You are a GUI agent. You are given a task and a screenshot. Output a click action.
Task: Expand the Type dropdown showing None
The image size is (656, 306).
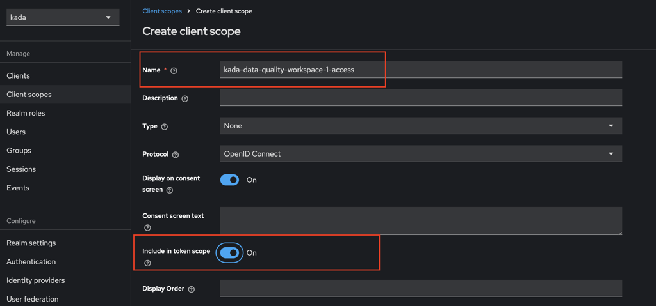click(x=420, y=126)
